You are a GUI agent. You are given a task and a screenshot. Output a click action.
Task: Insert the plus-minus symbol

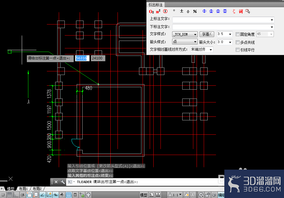click(182, 11)
